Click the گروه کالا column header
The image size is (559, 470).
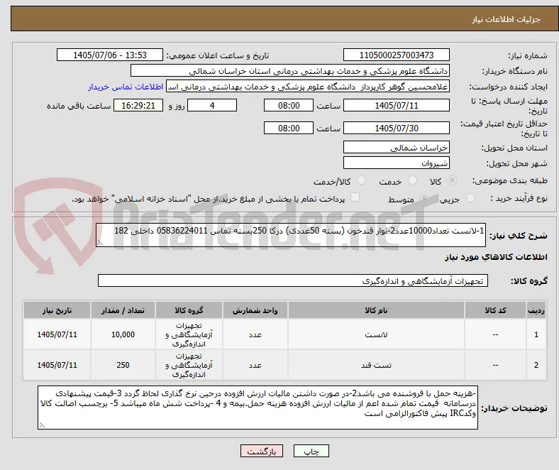coord(189,310)
